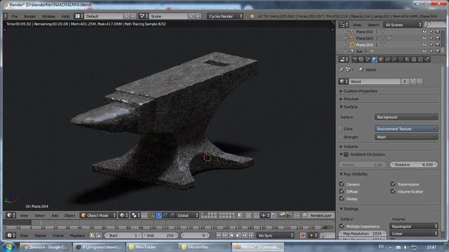Viewport: 449px width, 252px height.
Task: Open the Object Mode dropdown
Action: [x=99, y=216]
